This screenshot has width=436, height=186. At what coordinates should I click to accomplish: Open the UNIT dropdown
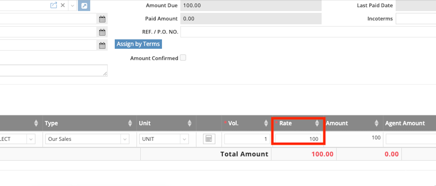pyautogui.click(x=184, y=139)
